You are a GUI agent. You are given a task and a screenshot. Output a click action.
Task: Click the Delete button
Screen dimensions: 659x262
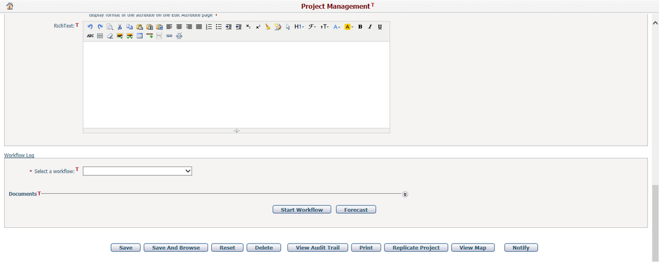(264, 247)
